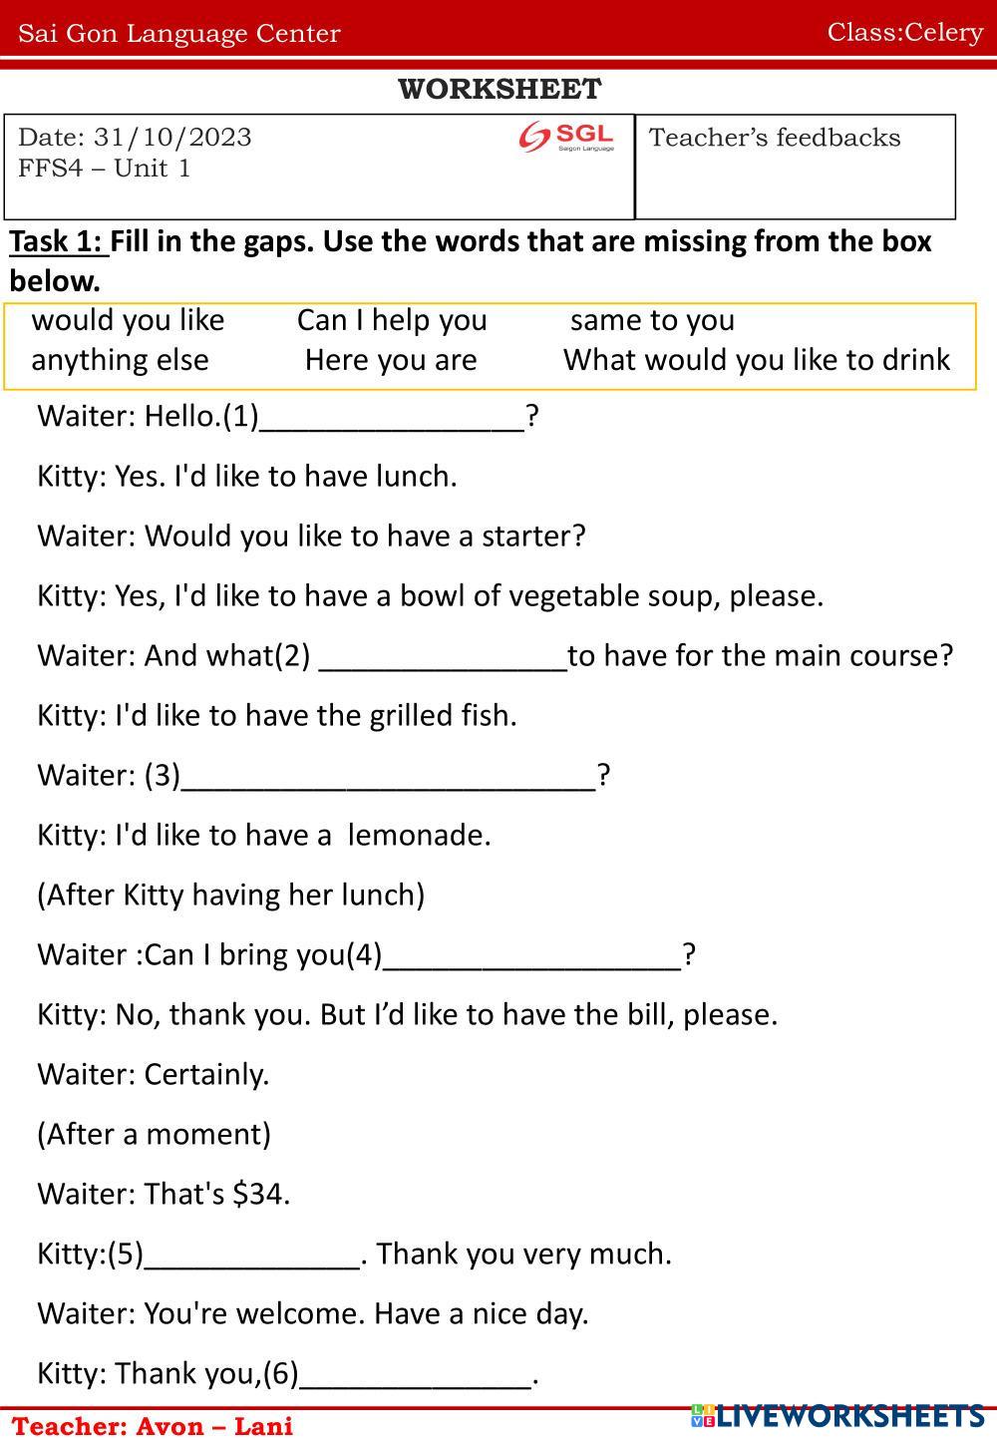
Task: Click 'same to you' in word box
Action: tap(652, 320)
